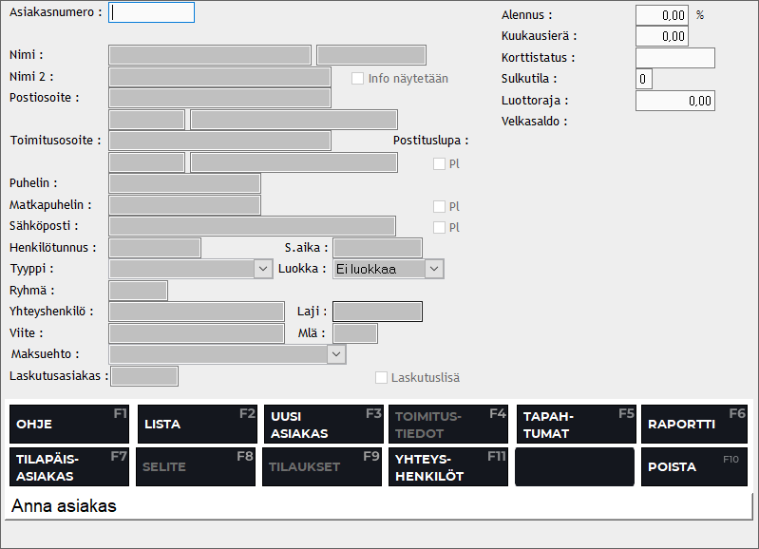The width and height of the screenshot is (759, 549).
Task: Click the Asiakasnumero input field
Action: click(x=152, y=12)
